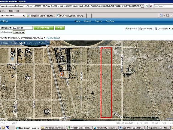Click the N Black Mountain Blvd map label

122,63
